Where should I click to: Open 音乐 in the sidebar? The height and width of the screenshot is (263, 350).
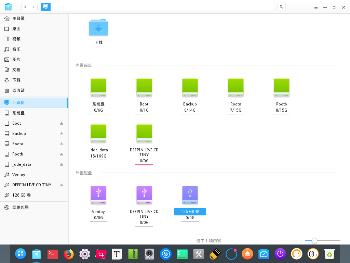34,49
